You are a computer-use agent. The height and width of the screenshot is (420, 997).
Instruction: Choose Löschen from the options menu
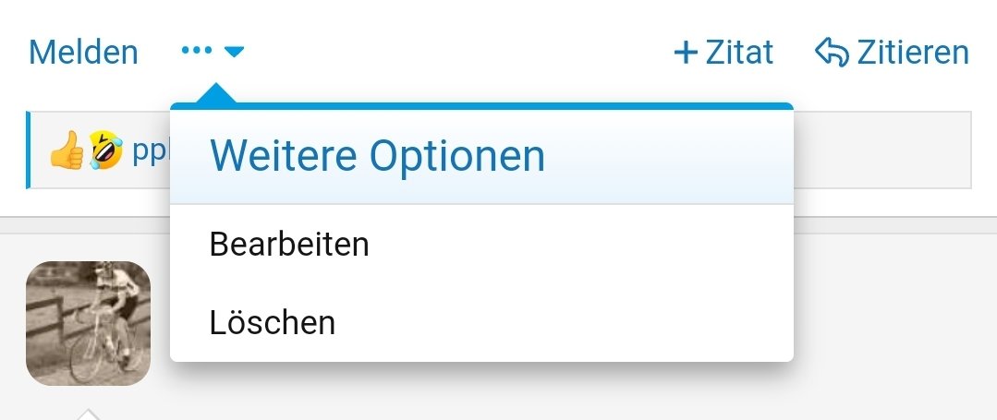point(272,322)
